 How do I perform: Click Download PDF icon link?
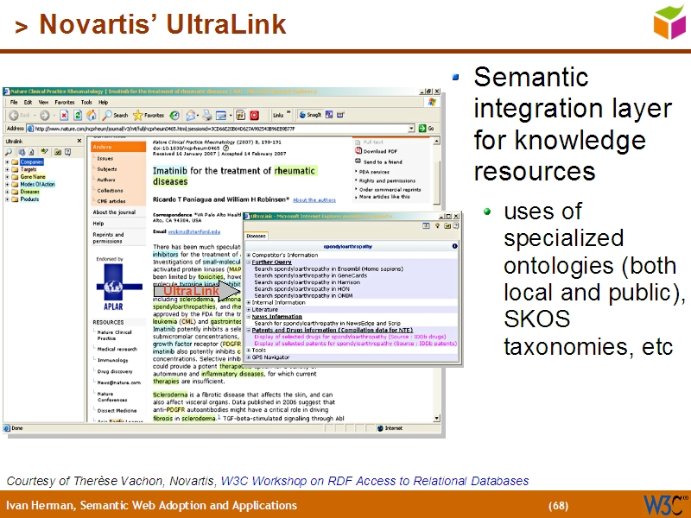(x=358, y=151)
